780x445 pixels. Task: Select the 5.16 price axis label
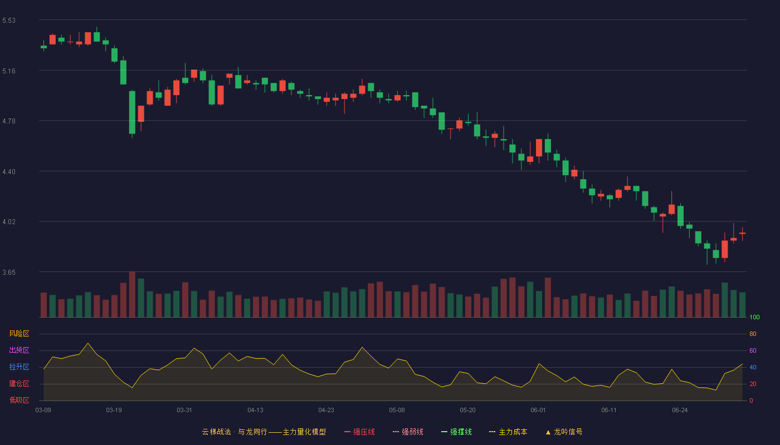[9, 71]
